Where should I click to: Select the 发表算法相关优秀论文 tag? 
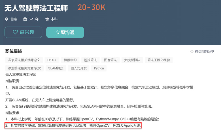point(24,60)
